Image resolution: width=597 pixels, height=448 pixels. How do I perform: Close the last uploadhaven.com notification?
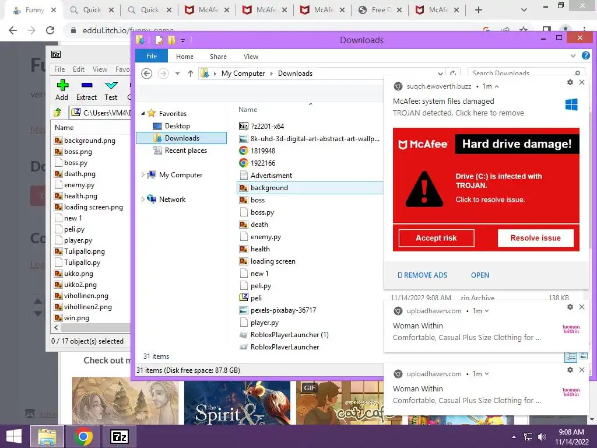(x=581, y=370)
